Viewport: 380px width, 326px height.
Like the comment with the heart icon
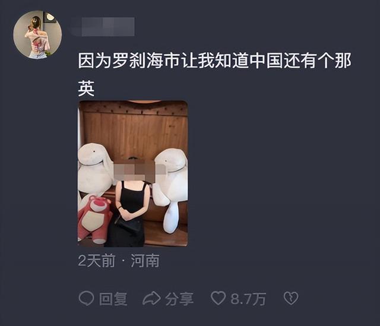pos(218,298)
